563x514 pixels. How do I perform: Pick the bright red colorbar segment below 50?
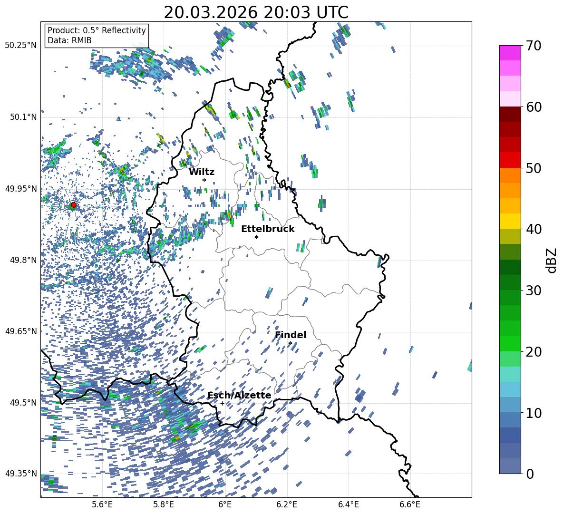(x=510, y=160)
